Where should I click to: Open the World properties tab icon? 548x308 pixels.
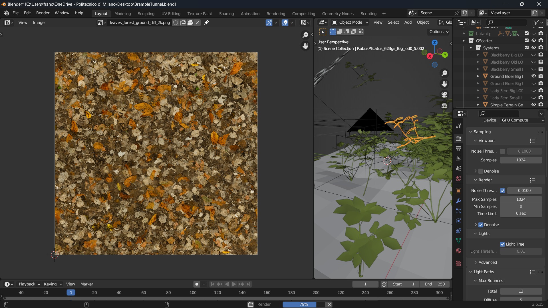(458, 179)
